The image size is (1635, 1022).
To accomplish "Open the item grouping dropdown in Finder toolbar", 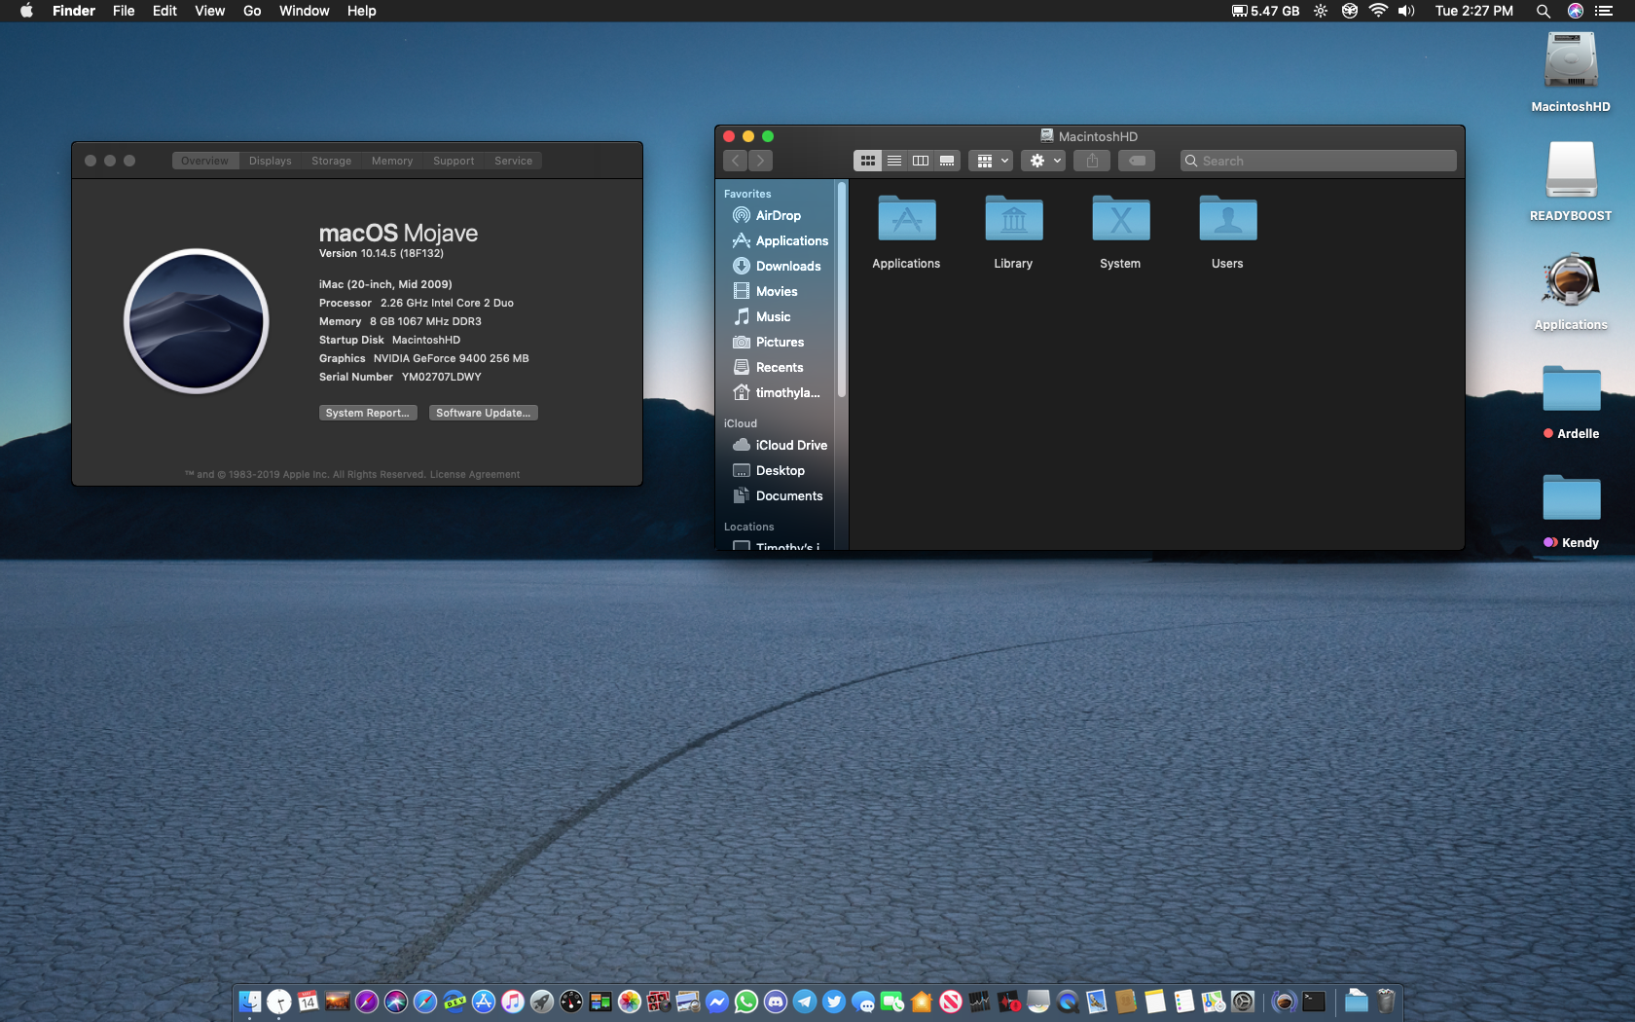I will [x=991, y=161].
